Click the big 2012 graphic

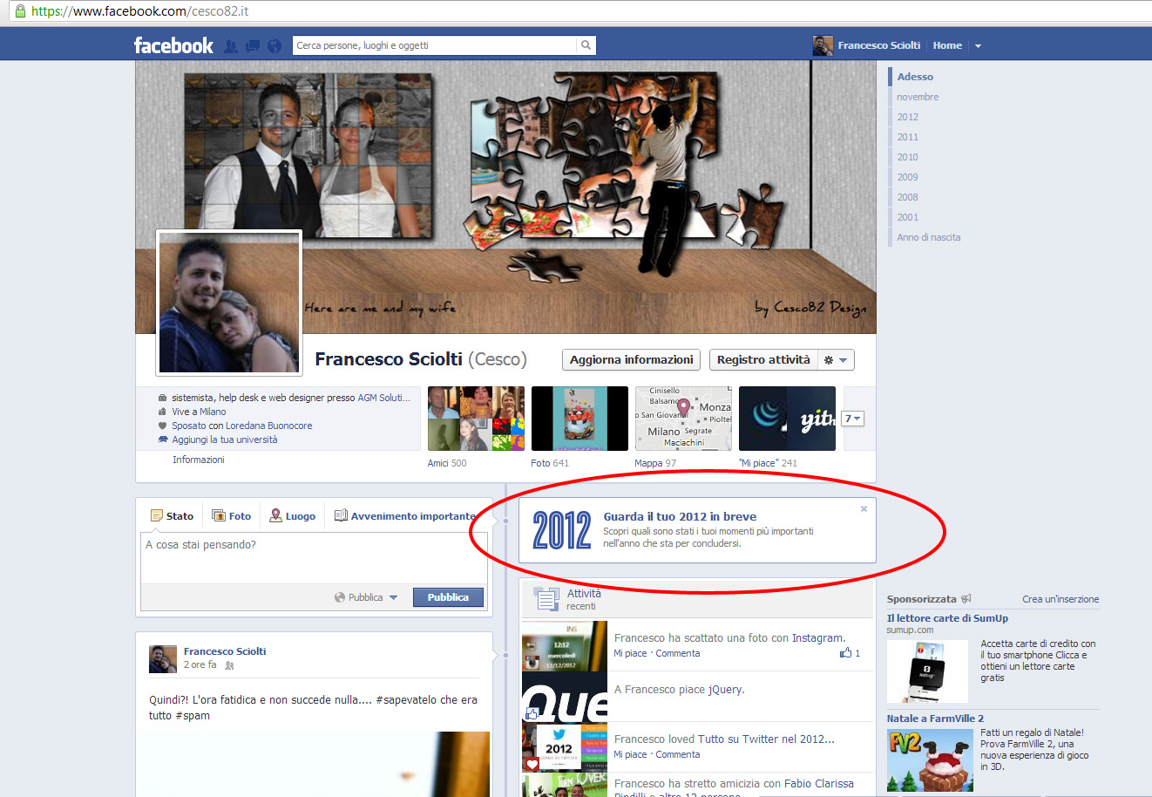(x=562, y=530)
